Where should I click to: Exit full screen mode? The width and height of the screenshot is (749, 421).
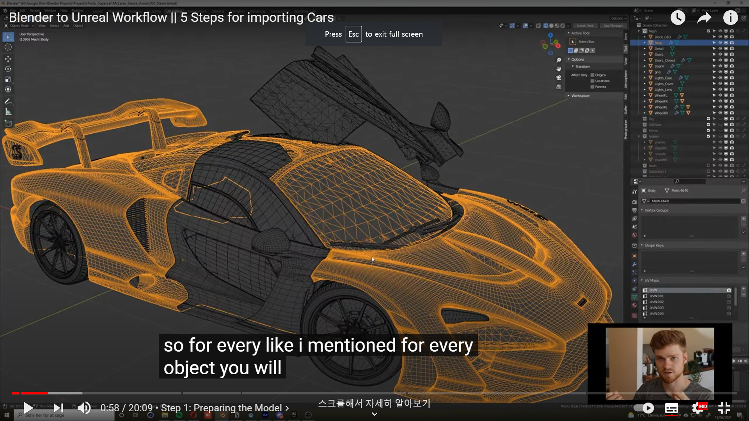(x=724, y=408)
